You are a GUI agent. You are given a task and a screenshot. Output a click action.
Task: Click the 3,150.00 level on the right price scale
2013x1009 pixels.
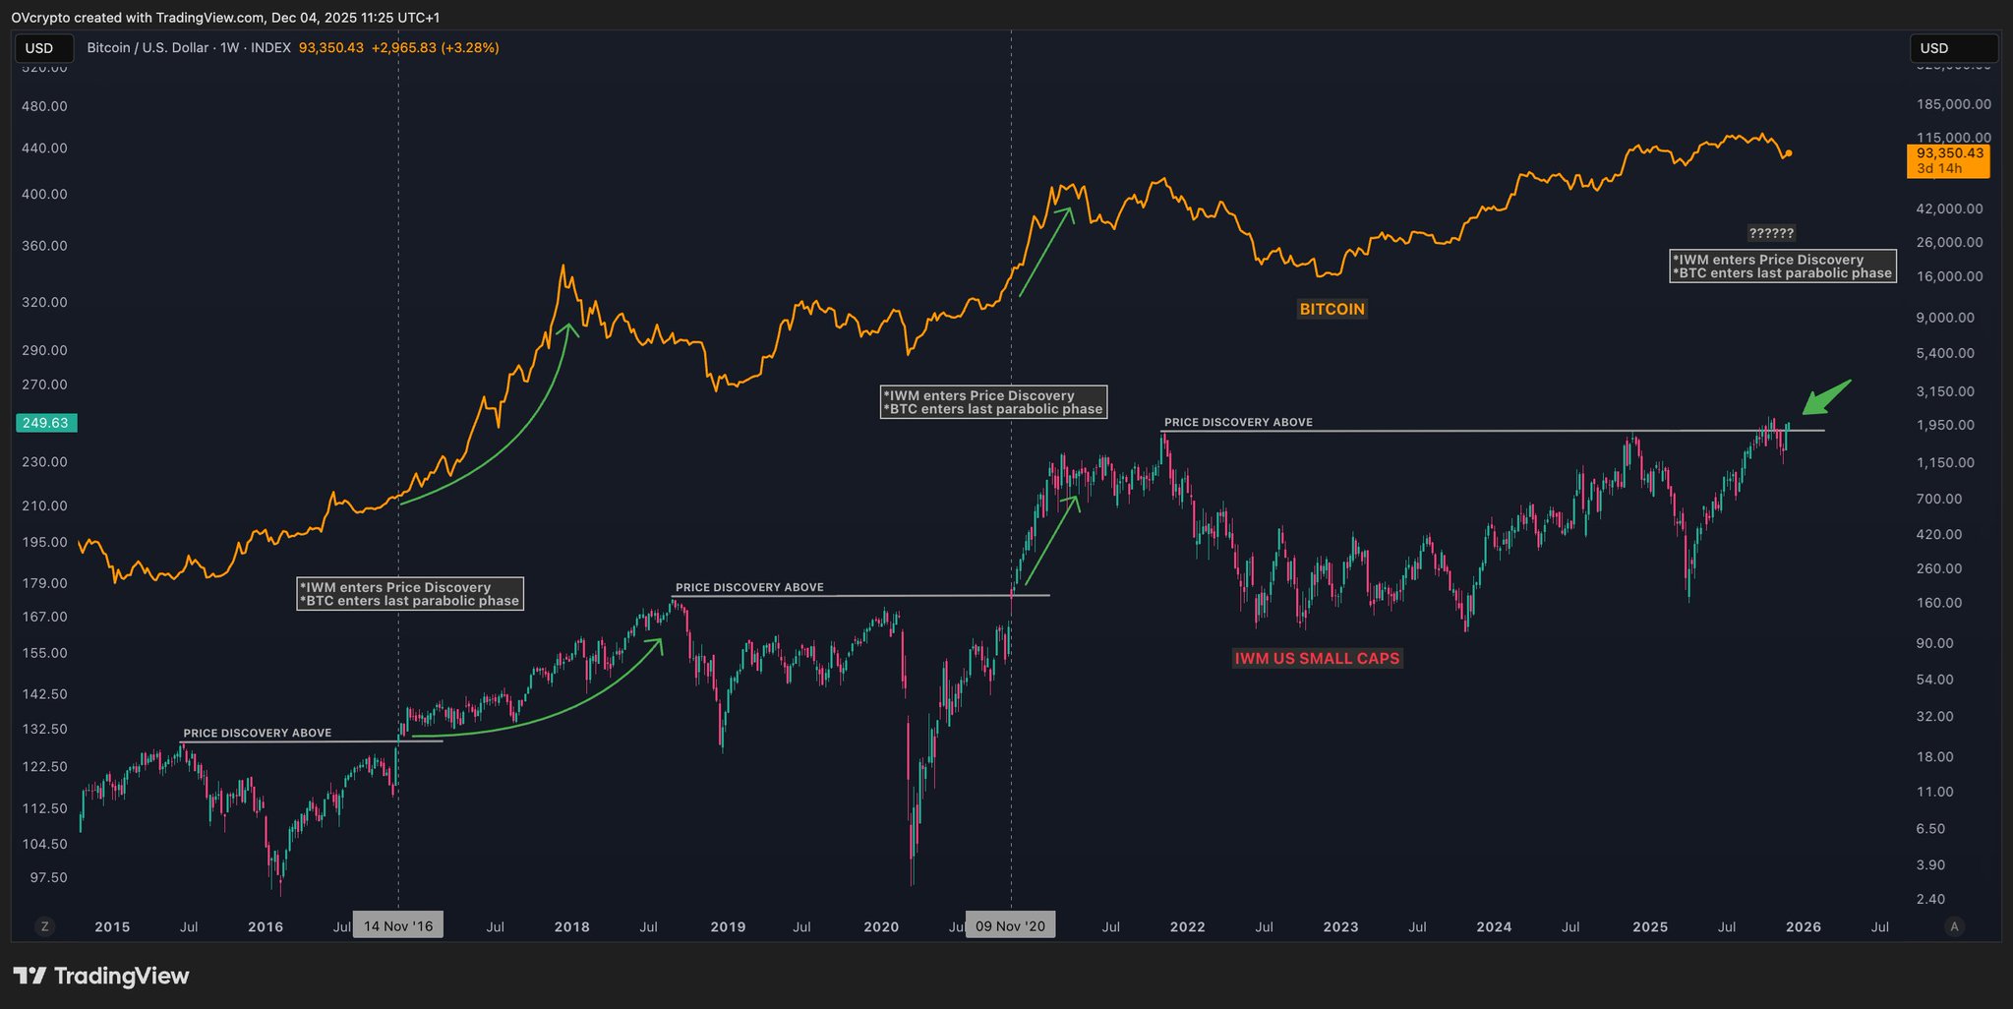pos(1945,391)
